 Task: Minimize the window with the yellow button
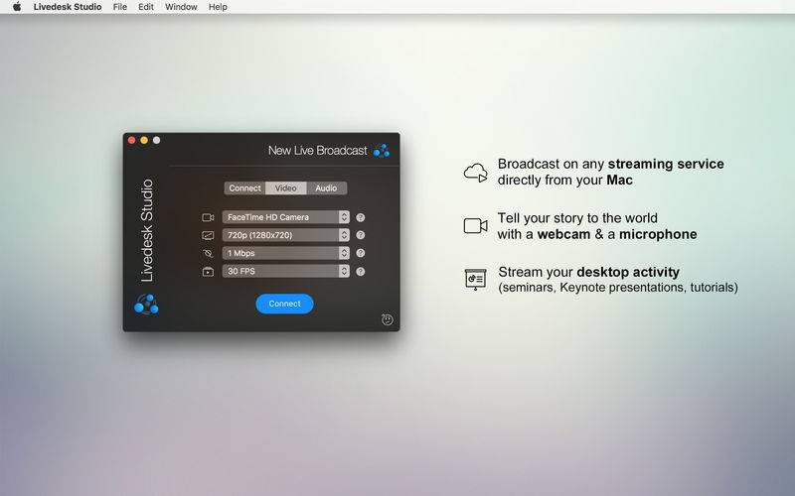pos(144,140)
